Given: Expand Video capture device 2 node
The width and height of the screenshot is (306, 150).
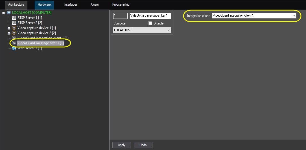Looking at the screenshot, I should pyautogui.click(x=9, y=33).
